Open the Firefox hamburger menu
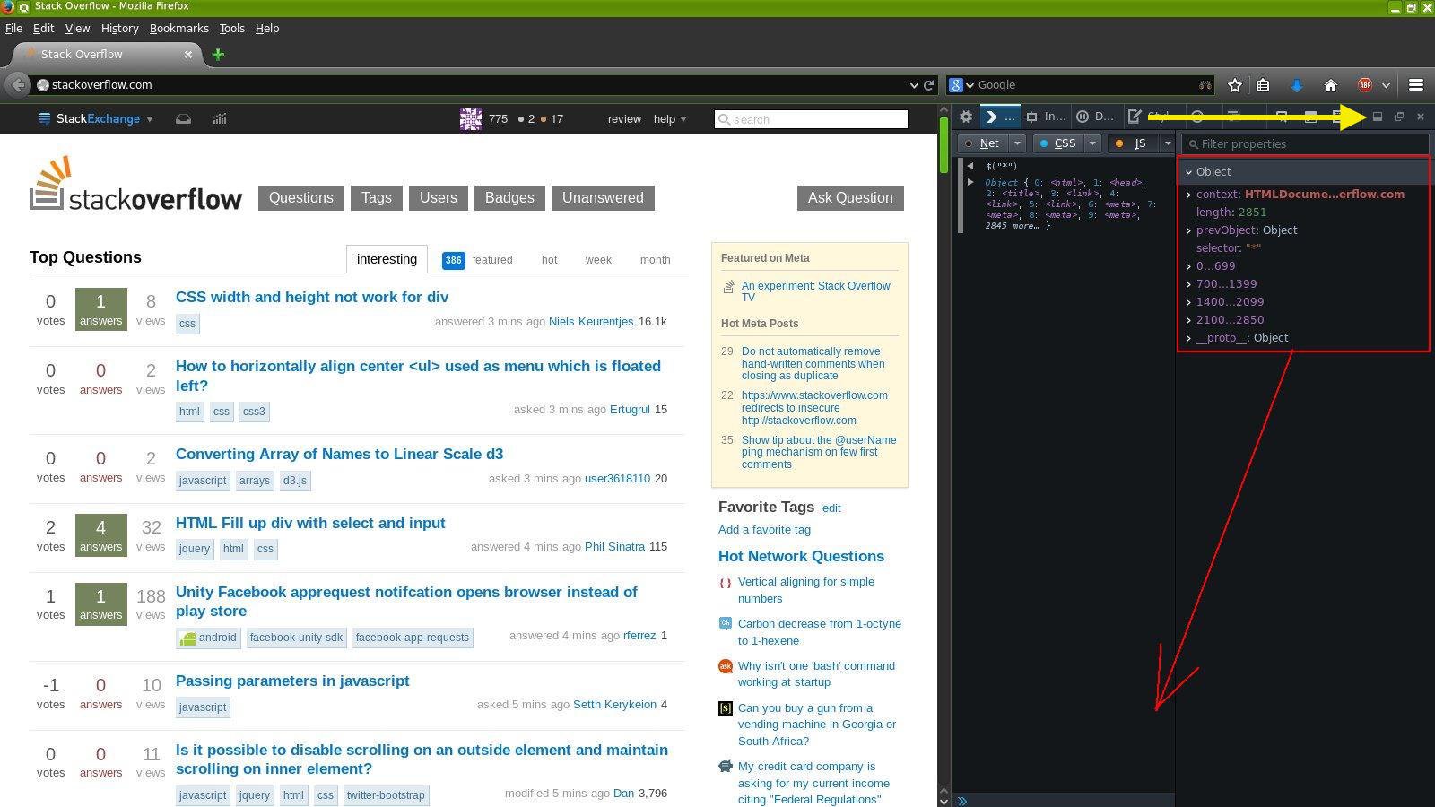 tap(1416, 85)
